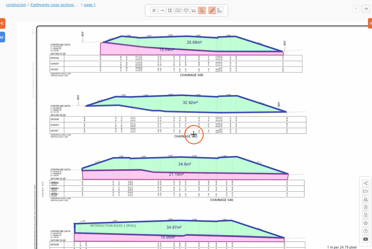Export to PDF file icon
Viewport: 372px width, 249px height.
click(366, 207)
